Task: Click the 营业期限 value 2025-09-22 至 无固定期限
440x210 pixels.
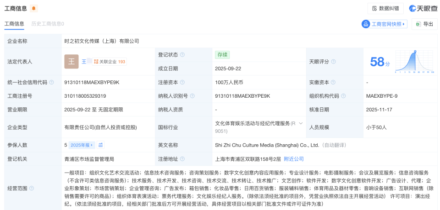Action: coord(93,110)
